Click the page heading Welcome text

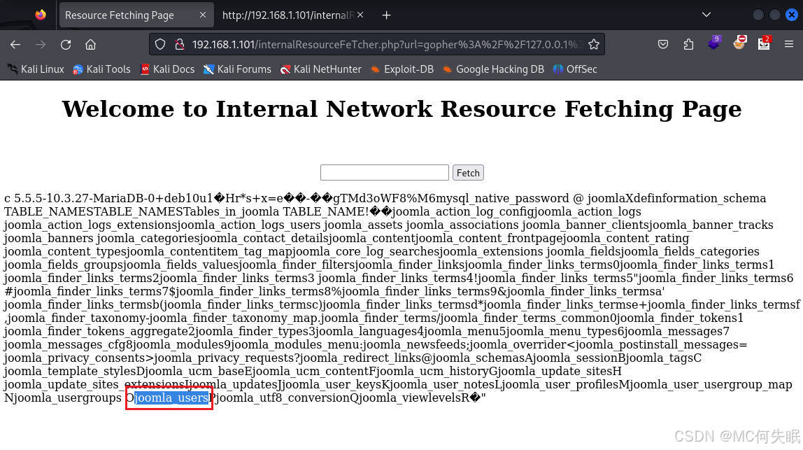(x=402, y=108)
